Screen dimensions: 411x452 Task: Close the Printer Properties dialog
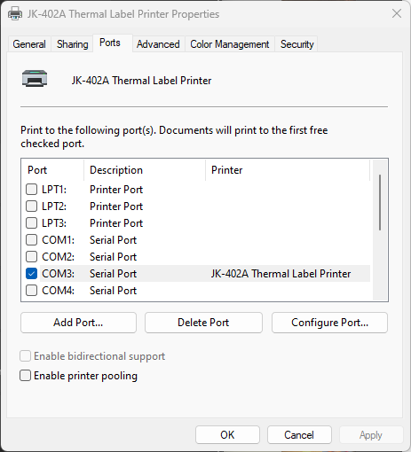tap(397, 13)
